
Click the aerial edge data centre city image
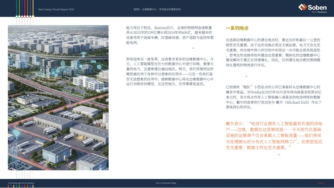click(58, 98)
